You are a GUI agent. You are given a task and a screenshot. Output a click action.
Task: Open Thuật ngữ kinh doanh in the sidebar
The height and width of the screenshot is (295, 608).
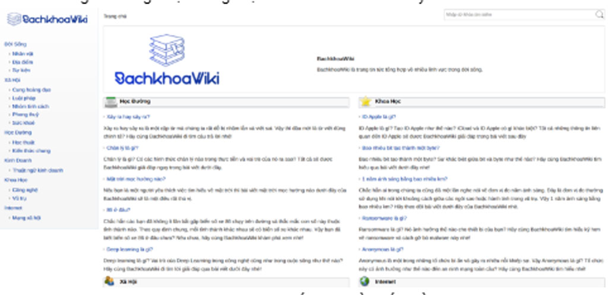coord(37,170)
